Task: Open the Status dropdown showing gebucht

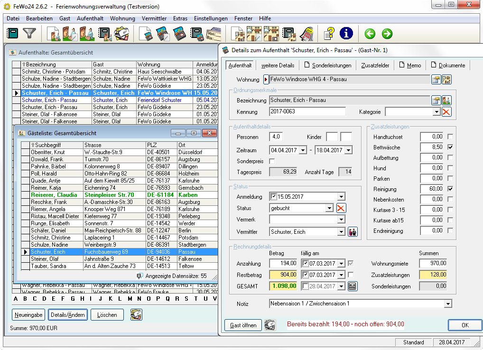Action: click(x=329, y=208)
